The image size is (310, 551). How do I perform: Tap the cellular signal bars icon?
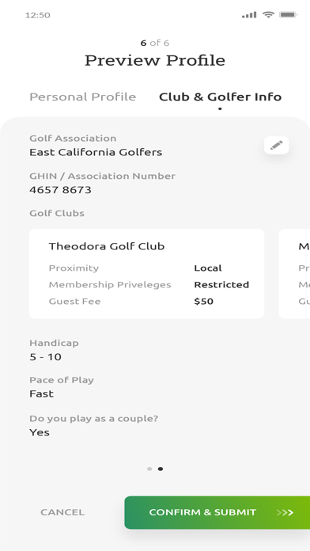(x=249, y=15)
